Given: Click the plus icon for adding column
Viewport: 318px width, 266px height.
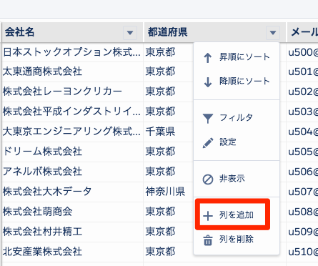Looking at the screenshot, I should [x=208, y=216].
